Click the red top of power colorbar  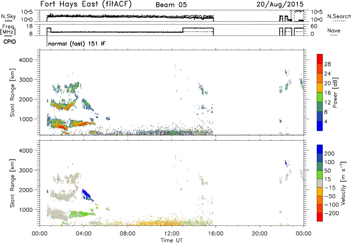(320, 59)
